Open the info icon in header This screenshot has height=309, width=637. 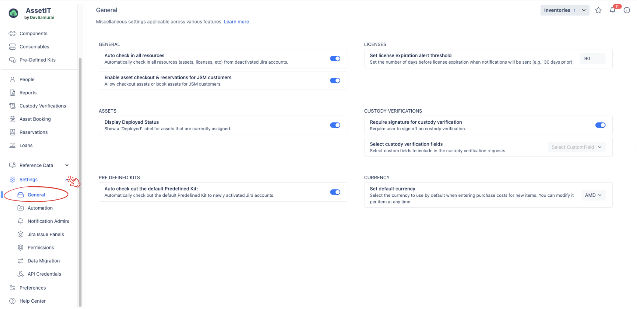click(x=627, y=10)
